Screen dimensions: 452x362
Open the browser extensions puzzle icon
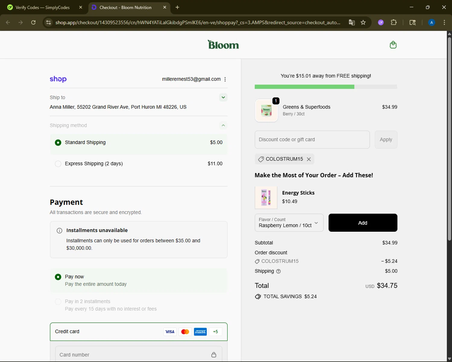pyautogui.click(x=394, y=22)
